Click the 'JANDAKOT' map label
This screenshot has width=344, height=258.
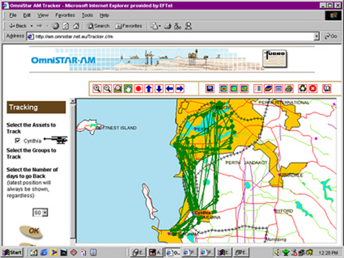255,162
